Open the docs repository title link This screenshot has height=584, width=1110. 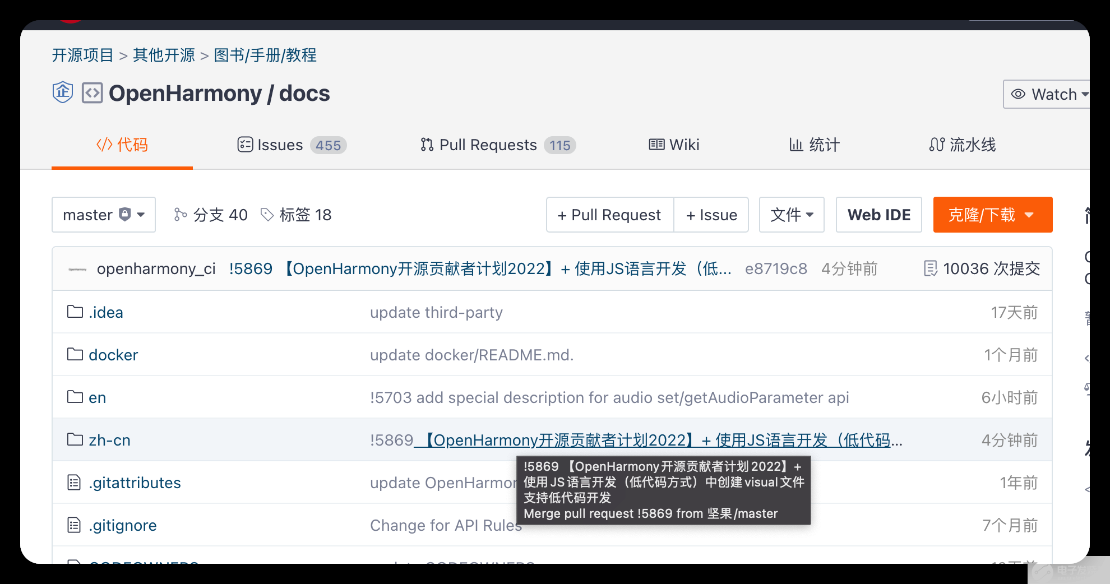point(304,93)
